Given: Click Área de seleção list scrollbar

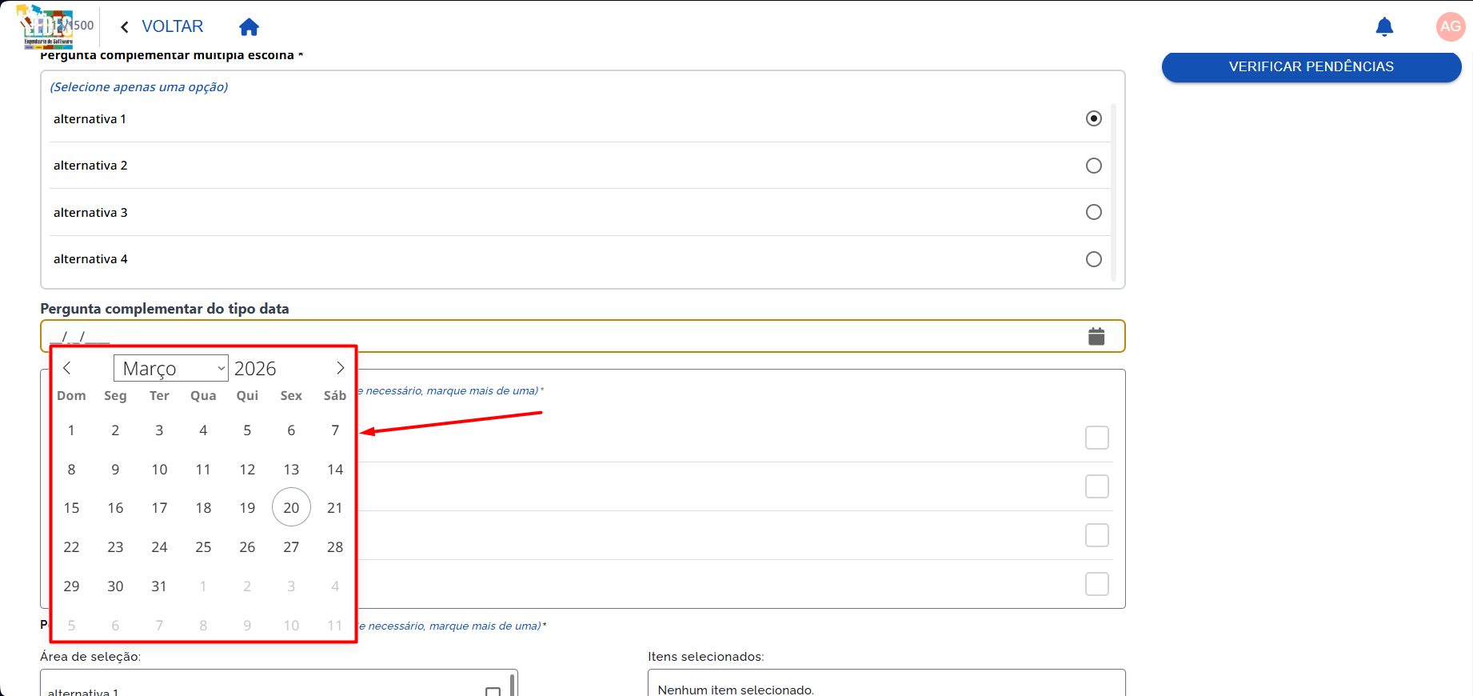Looking at the screenshot, I should pos(512,685).
